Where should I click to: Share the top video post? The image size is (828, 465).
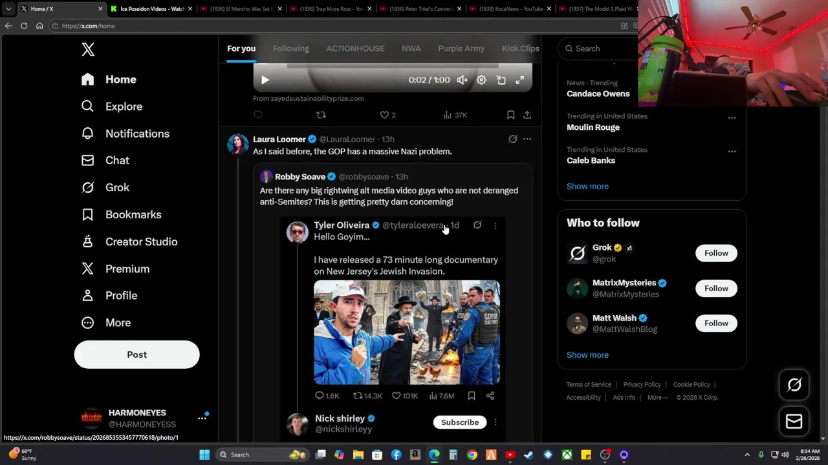pyautogui.click(x=527, y=115)
